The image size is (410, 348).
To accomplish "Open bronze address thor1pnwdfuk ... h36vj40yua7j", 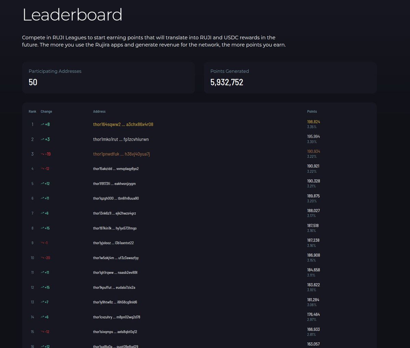I will point(121,154).
